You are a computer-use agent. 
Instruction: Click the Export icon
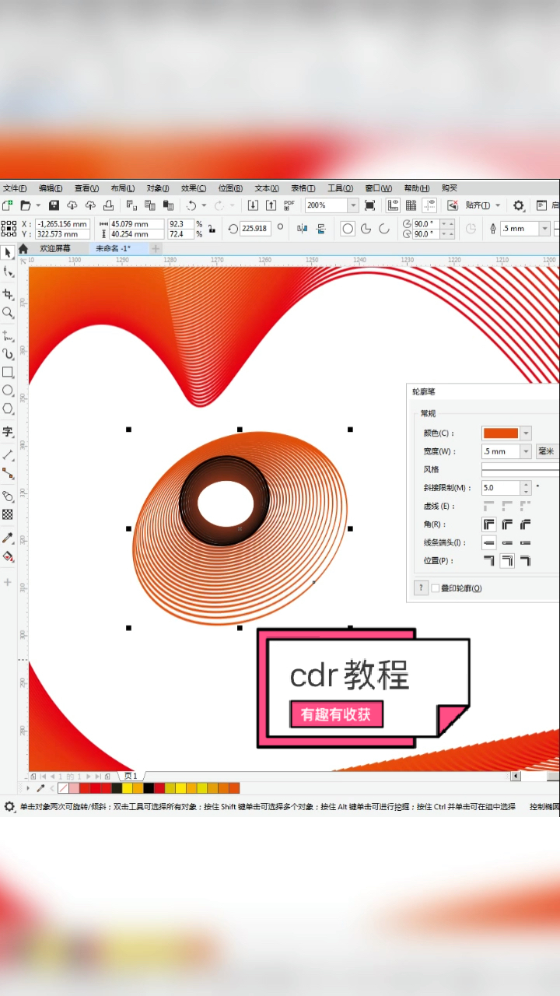point(271,205)
